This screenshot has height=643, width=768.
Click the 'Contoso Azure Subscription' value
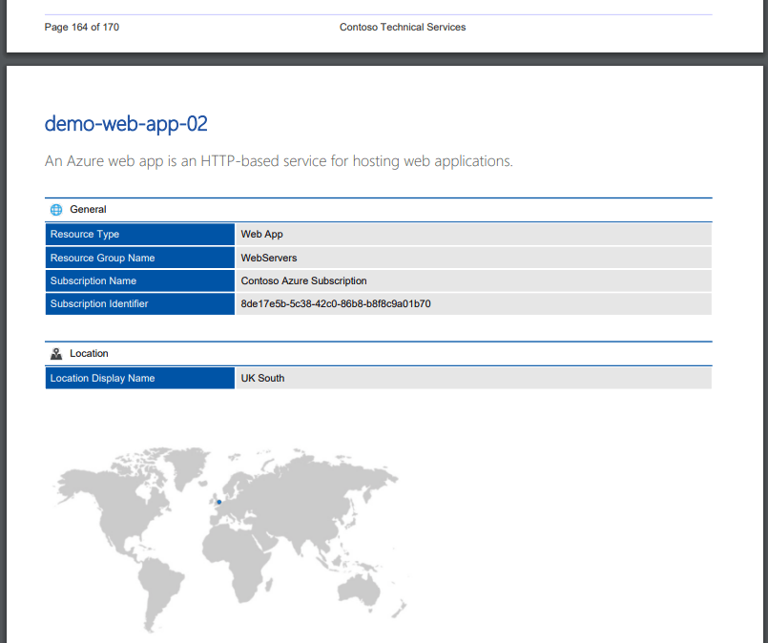[x=303, y=280]
